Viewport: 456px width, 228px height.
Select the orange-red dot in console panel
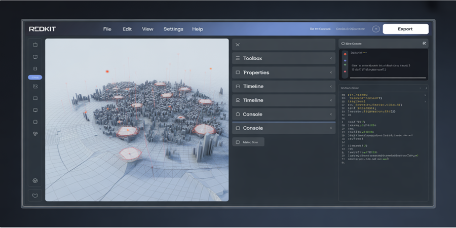pos(345,54)
